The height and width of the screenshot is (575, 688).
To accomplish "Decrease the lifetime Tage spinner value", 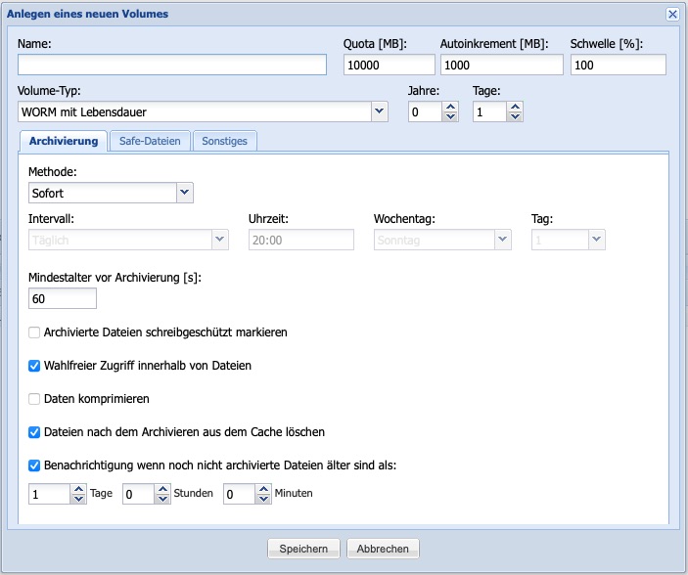I will [515, 117].
